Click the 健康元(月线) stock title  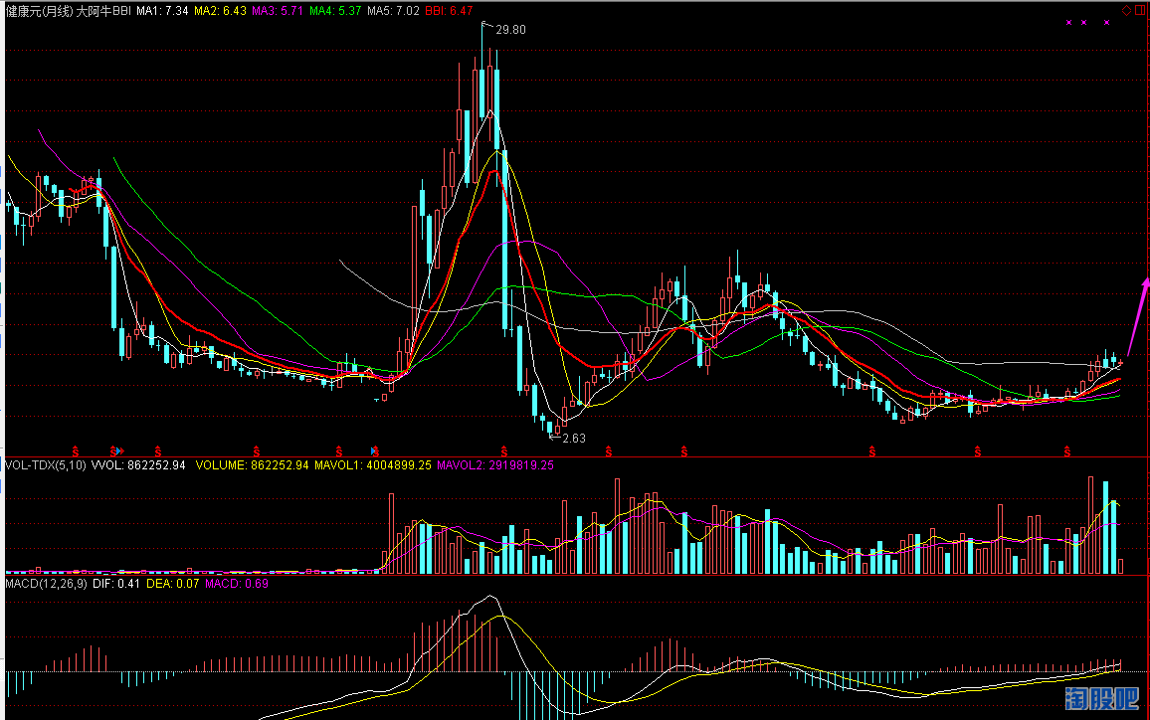(40, 11)
